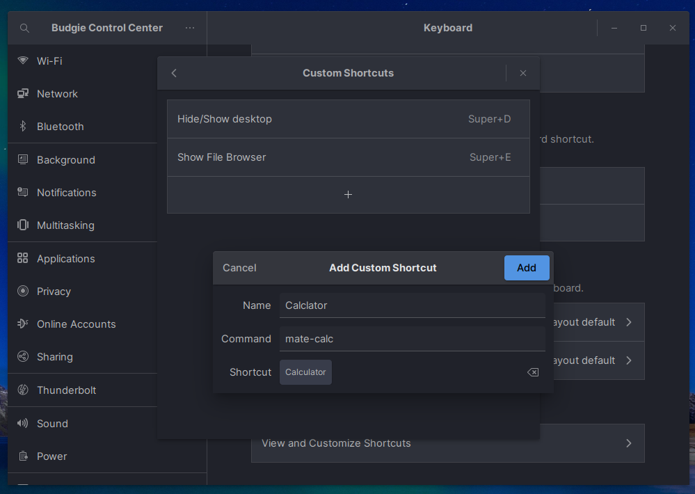Select the Hide/Show desktop shortcut row
The image size is (695, 494).
pos(348,119)
